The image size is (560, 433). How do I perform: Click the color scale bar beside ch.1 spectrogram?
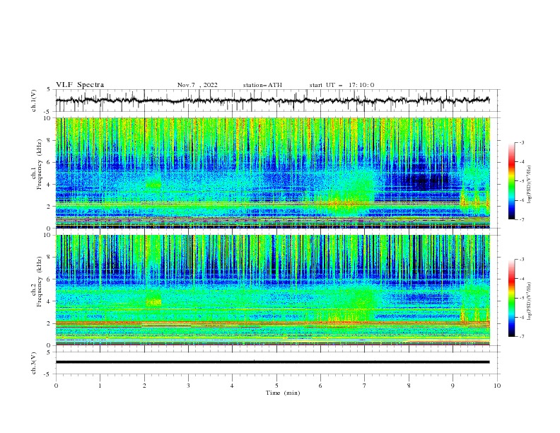click(x=511, y=181)
